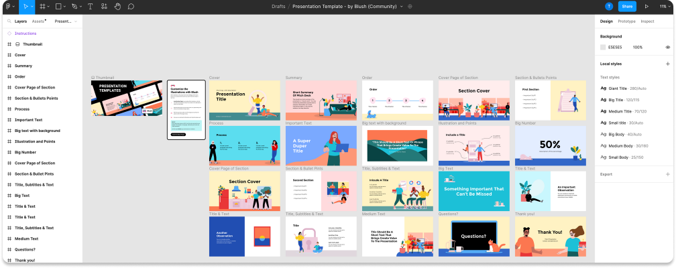
Task: Add a new local style with plus
Action: (x=668, y=64)
